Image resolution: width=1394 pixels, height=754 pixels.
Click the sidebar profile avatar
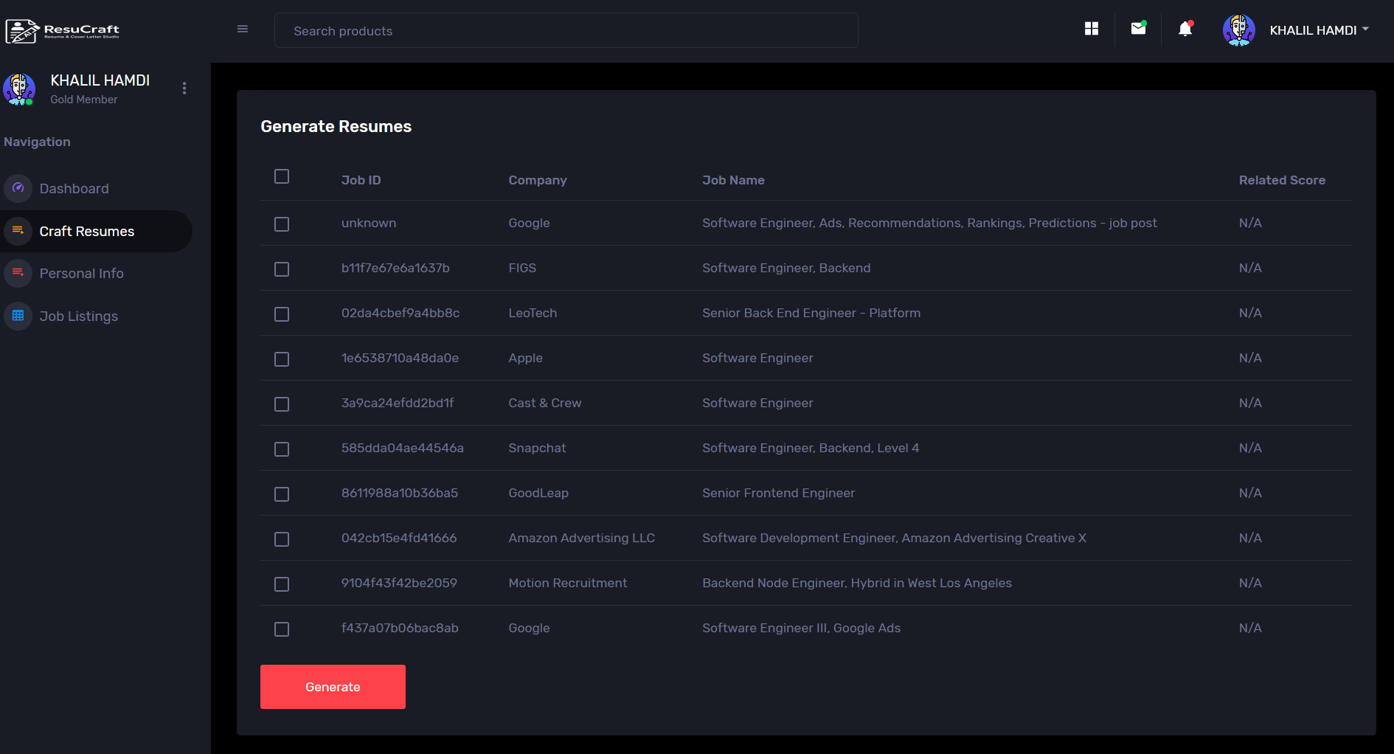pos(19,89)
